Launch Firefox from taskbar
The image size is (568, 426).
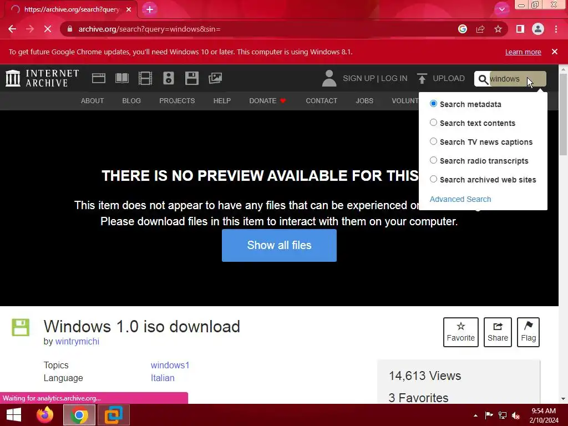(45, 415)
